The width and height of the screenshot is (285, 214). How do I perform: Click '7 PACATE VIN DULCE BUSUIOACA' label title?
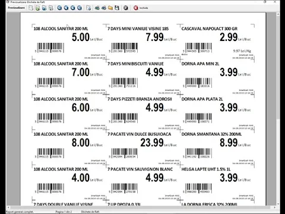tap(140, 134)
